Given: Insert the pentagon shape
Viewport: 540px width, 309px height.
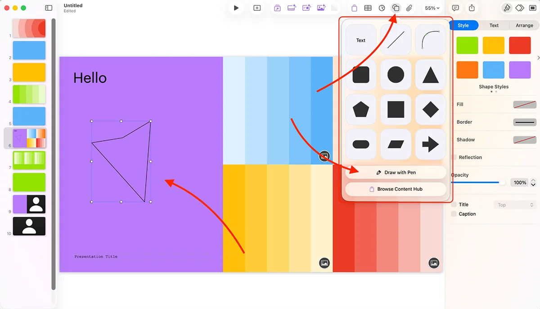Looking at the screenshot, I should [x=361, y=109].
